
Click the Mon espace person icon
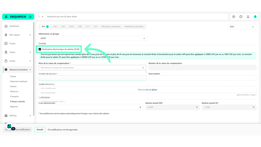click(x=6, y=35)
